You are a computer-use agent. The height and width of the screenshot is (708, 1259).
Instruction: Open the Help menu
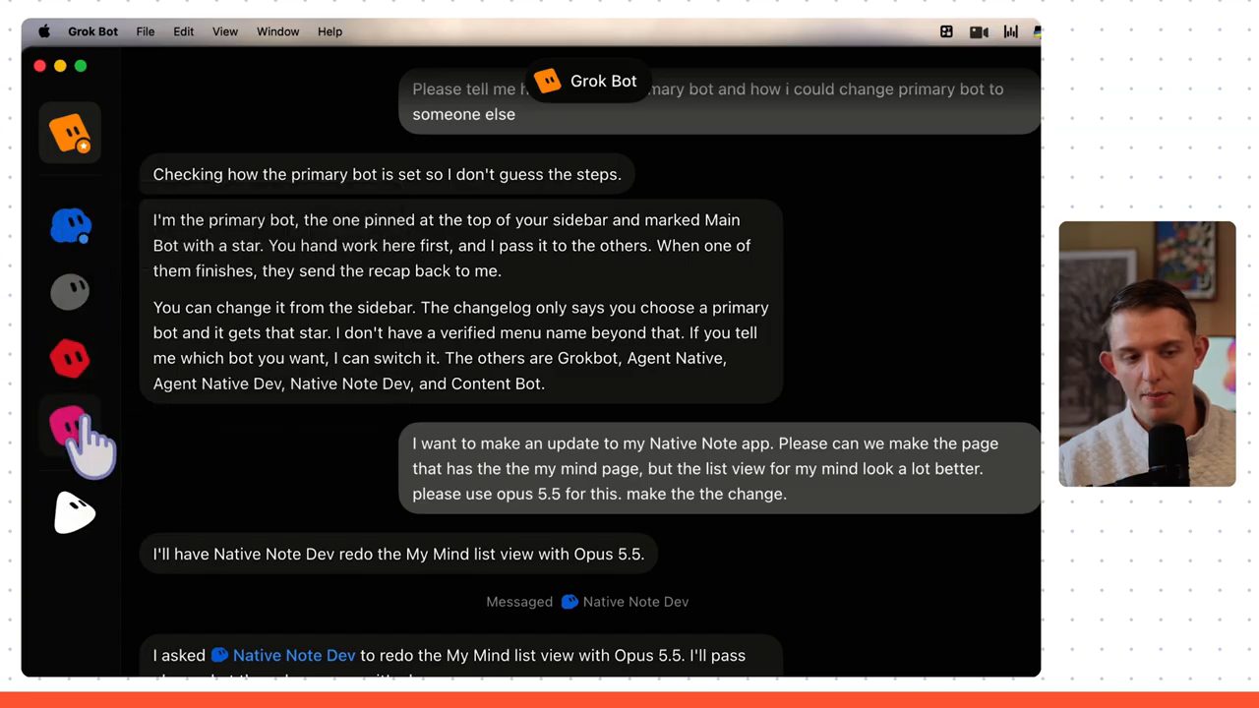click(x=330, y=31)
